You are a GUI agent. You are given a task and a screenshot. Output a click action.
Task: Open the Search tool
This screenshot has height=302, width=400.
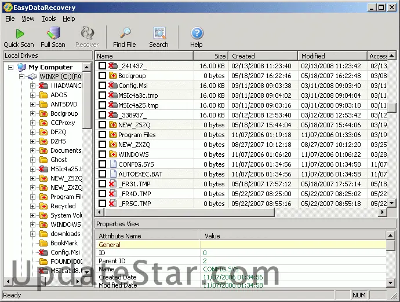pos(159,38)
